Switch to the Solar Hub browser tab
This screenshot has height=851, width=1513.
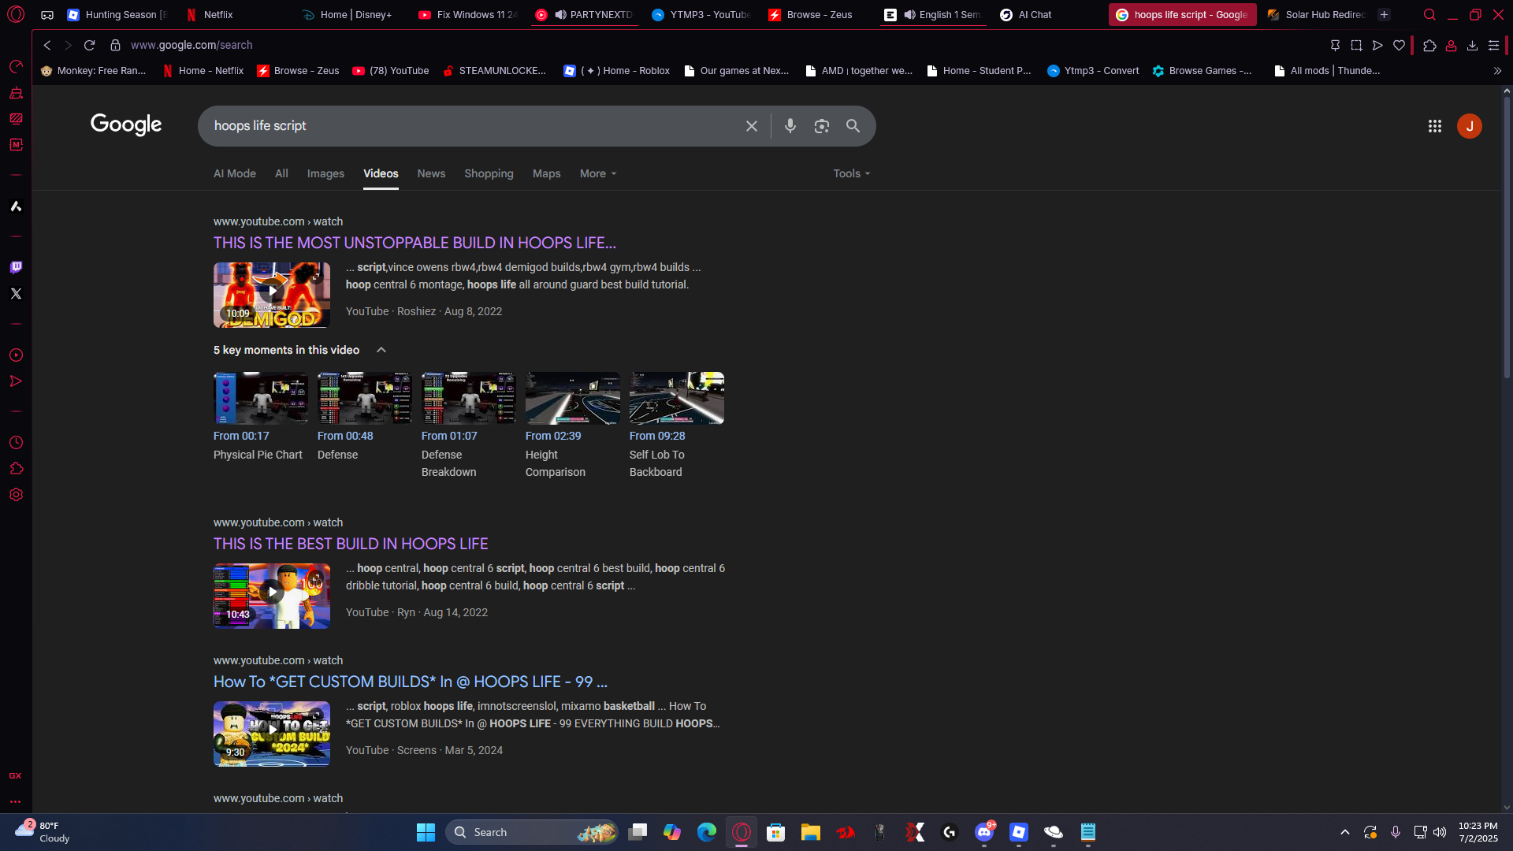[1316, 15]
